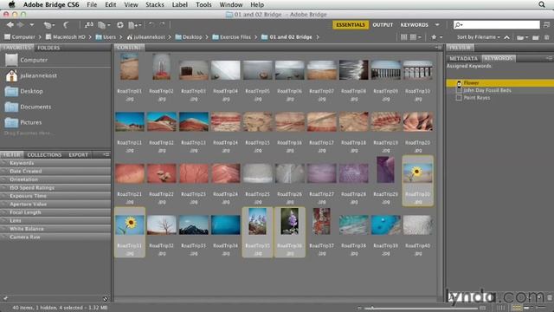The image size is (554, 312).
Task: Open the Filter panel flyout menu icon
Action: (x=106, y=154)
